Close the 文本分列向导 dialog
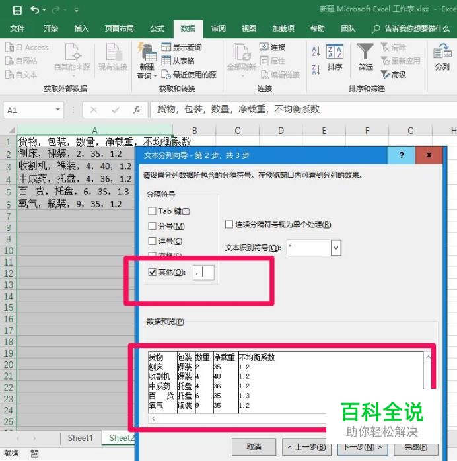This screenshot has width=457, height=461. pos(429,155)
